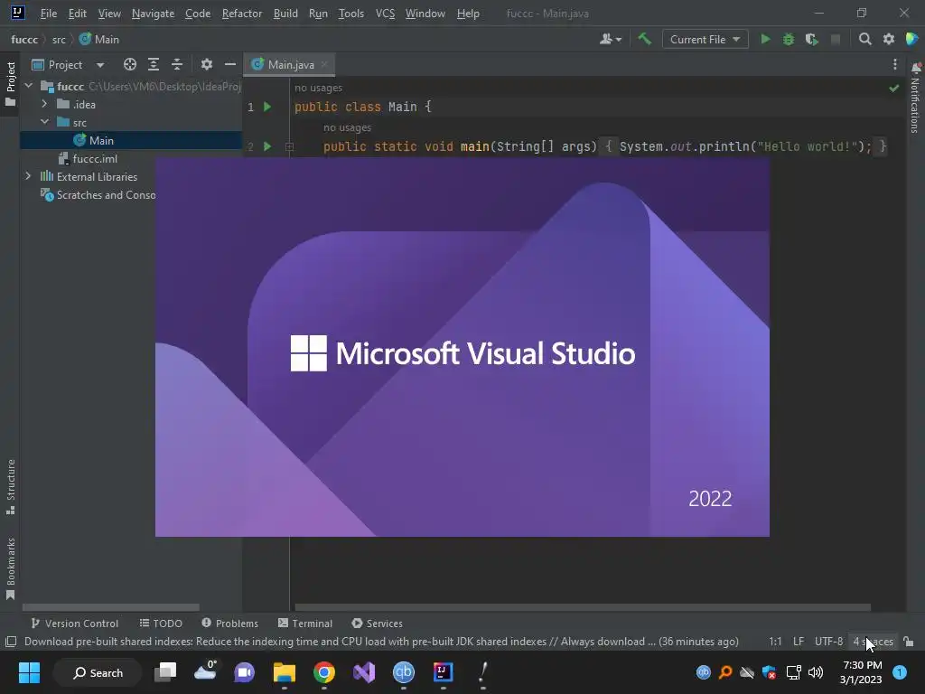Click the JetBrains Toolbox icon at the toolbar end
Image resolution: width=925 pixels, height=694 pixels.
tap(912, 39)
